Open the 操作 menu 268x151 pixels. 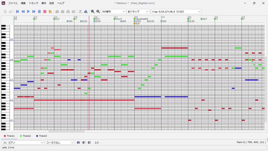pos(44,3)
